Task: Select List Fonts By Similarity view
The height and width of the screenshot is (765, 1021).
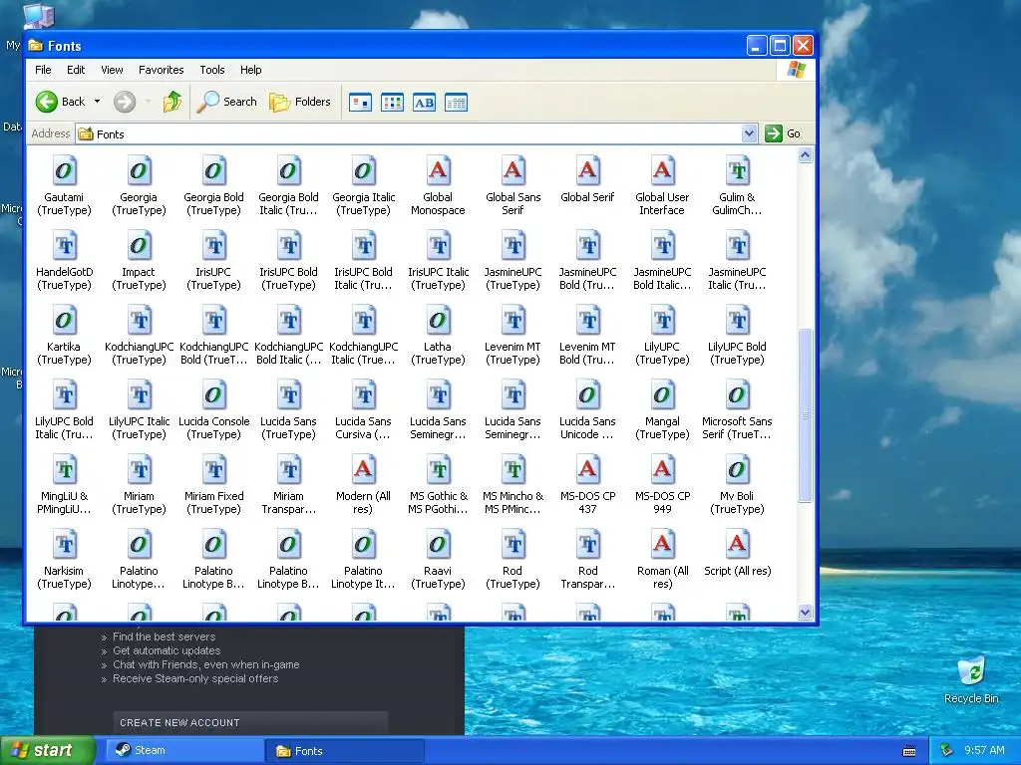Action: click(x=424, y=103)
